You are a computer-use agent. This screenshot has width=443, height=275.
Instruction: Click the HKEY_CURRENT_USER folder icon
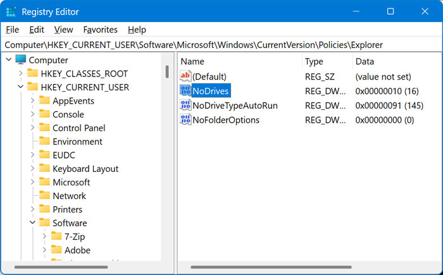coord(32,87)
